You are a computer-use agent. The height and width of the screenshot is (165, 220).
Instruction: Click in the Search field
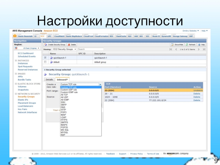click(90, 49)
